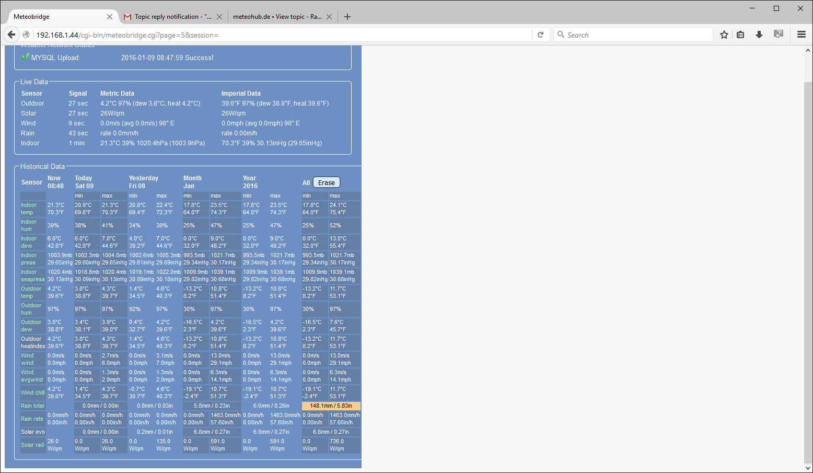Click the browser back arrow button
The width and height of the screenshot is (813, 473).
(11, 35)
